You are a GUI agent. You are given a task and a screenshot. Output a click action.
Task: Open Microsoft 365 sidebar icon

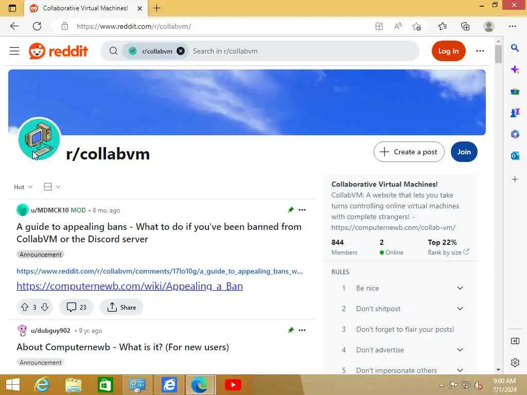click(x=515, y=134)
